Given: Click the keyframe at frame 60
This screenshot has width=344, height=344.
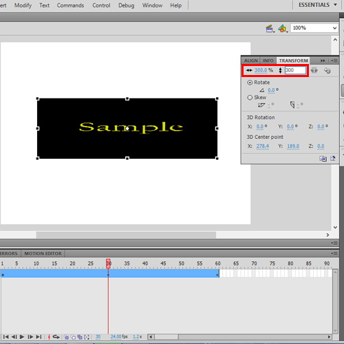Looking at the screenshot, I should tap(217, 275).
